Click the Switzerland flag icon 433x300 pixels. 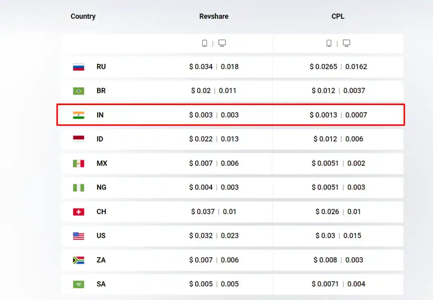78,212
